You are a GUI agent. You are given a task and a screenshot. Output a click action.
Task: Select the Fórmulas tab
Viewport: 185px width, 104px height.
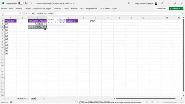(x=57, y=9)
